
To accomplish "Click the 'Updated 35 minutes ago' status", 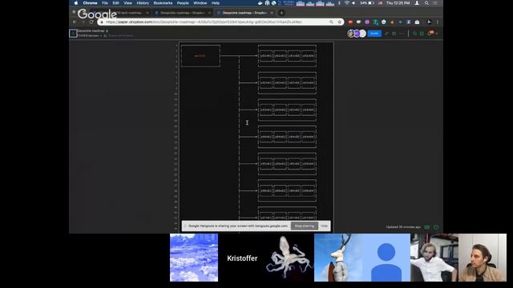I will click(403, 227).
